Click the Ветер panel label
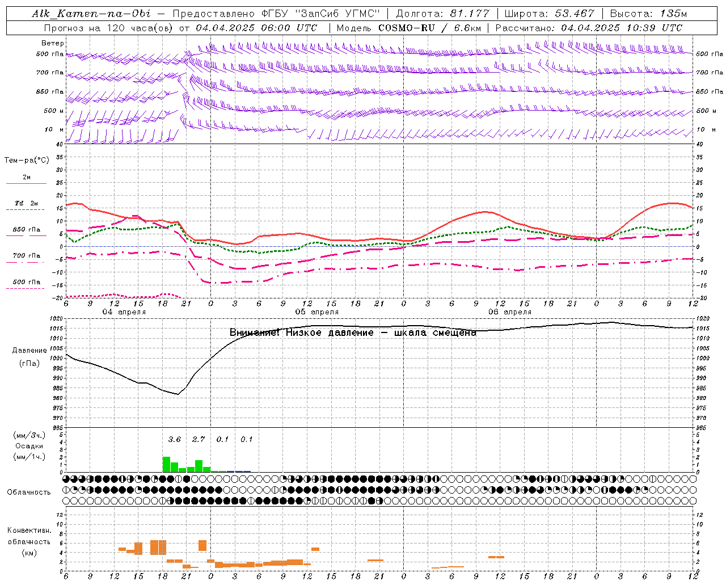 coord(52,43)
